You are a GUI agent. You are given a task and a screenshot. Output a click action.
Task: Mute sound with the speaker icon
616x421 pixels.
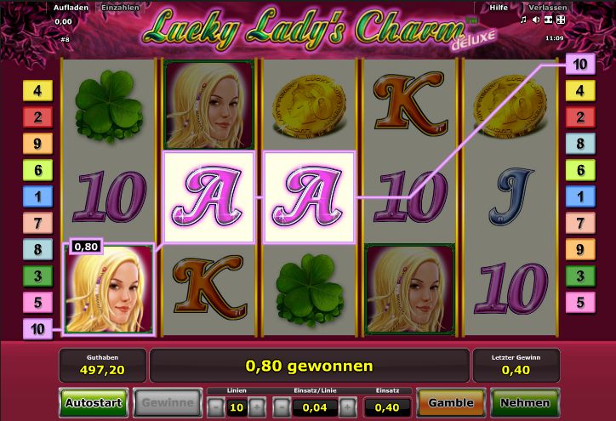point(535,20)
